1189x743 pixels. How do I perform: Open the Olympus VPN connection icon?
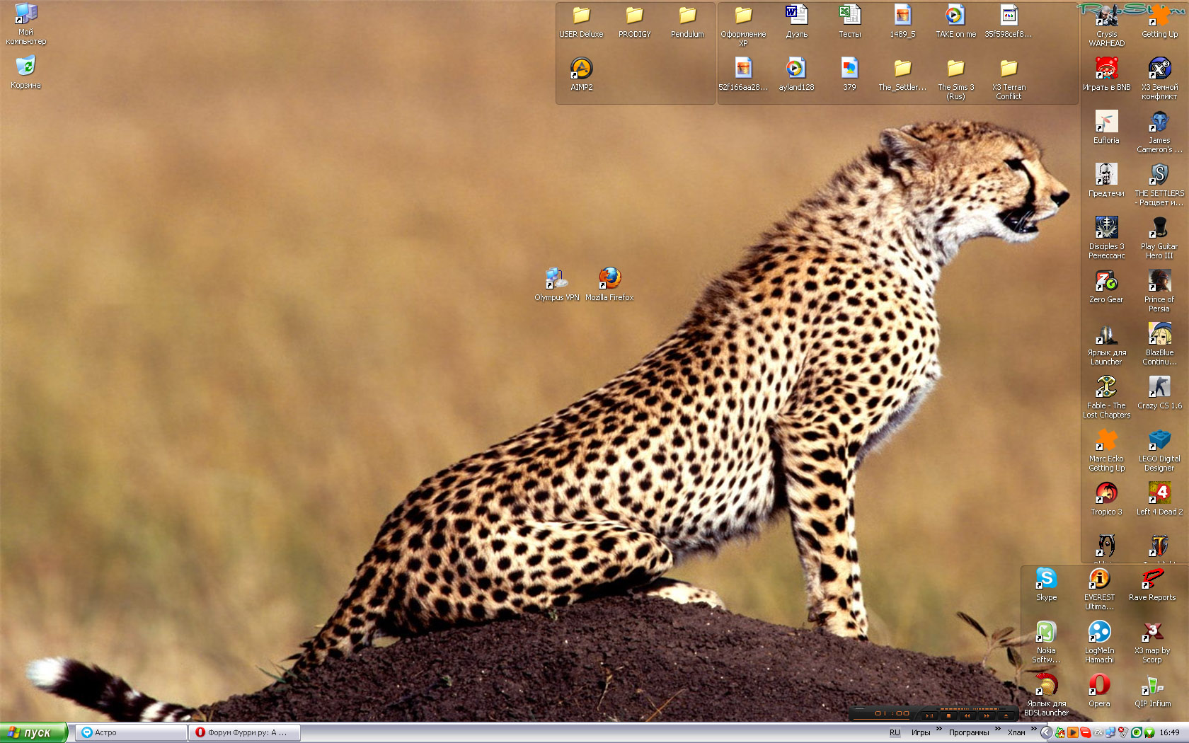tap(556, 279)
